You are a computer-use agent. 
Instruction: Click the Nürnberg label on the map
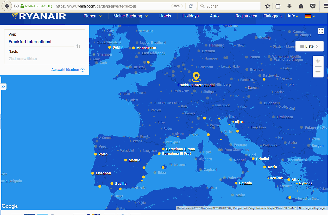(x=223, y=84)
